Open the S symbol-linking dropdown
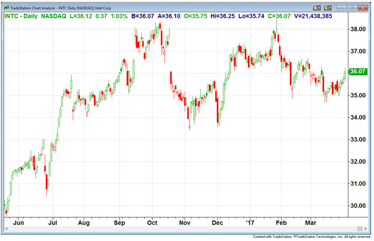374x241 pixels. (x=317, y=8)
